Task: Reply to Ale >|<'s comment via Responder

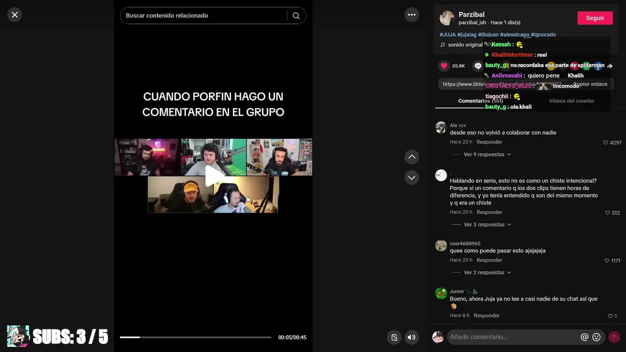Action: click(489, 142)
